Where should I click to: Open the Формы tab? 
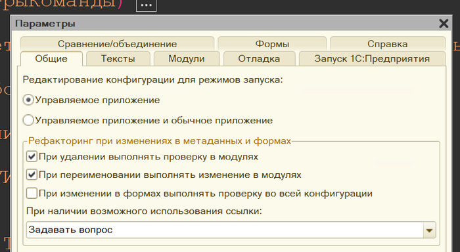(272, 44)
